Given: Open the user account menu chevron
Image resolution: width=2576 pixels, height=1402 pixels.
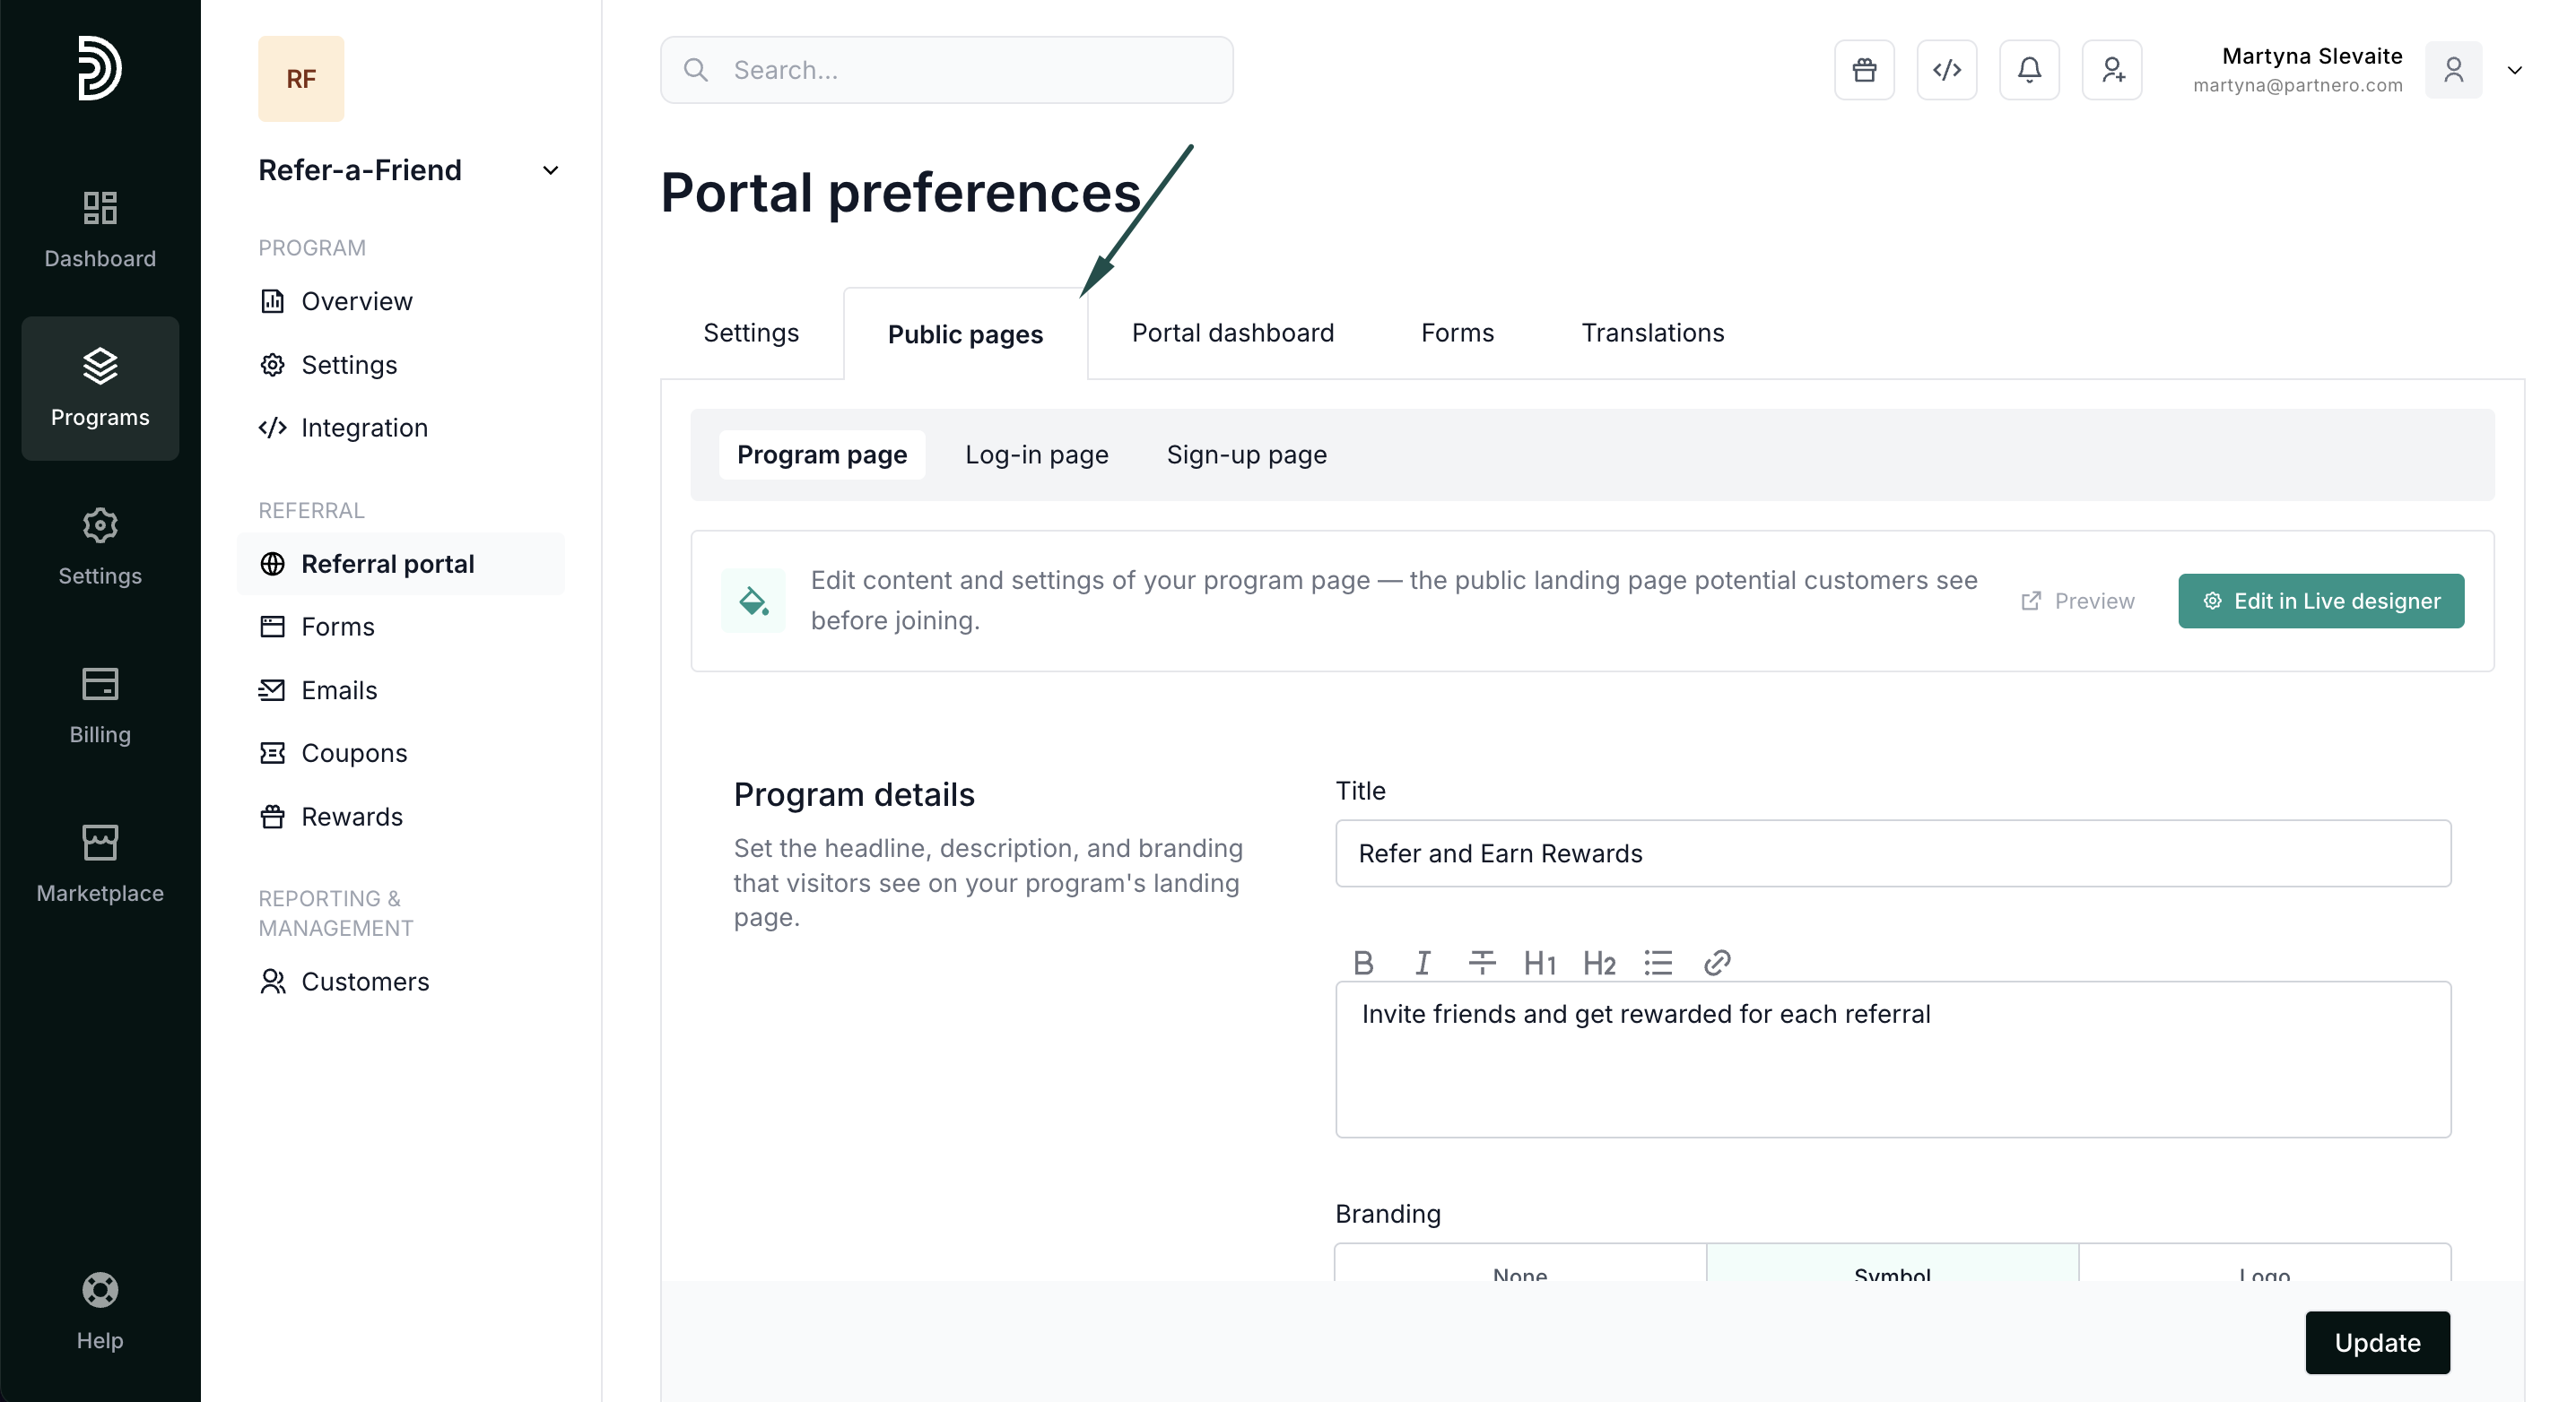Looking at the screenshot, I should (x=2514, y=70).
